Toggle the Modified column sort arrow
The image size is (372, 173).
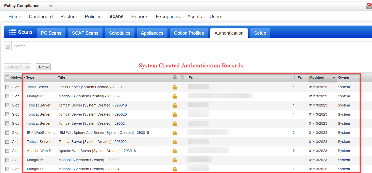pyautogui.click(x=333, y=77)
